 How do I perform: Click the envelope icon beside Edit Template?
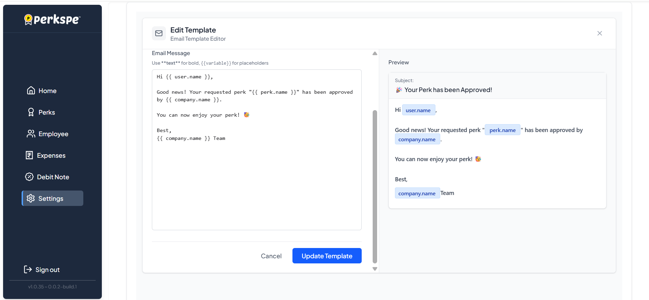click(x=159, y=34)
